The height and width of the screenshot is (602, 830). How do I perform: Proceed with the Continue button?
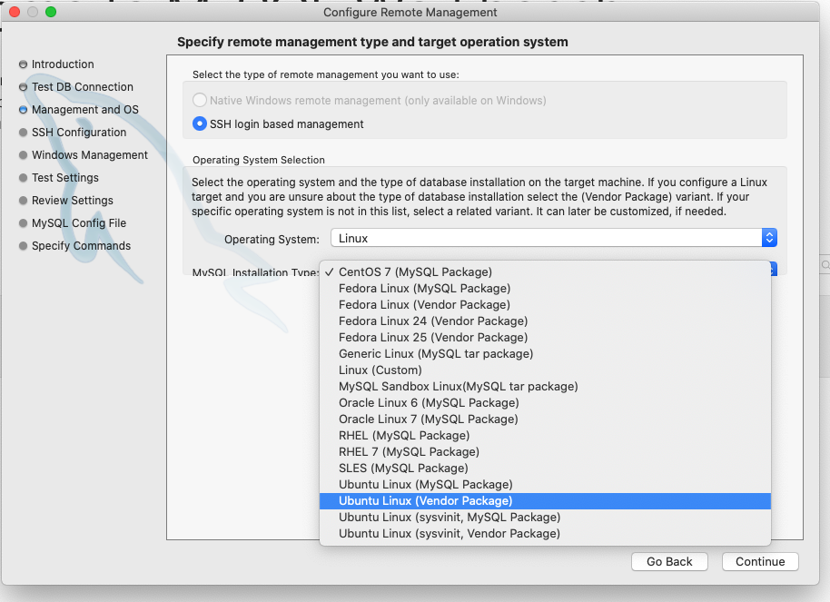pyautogui.click(x=760, y=562)
